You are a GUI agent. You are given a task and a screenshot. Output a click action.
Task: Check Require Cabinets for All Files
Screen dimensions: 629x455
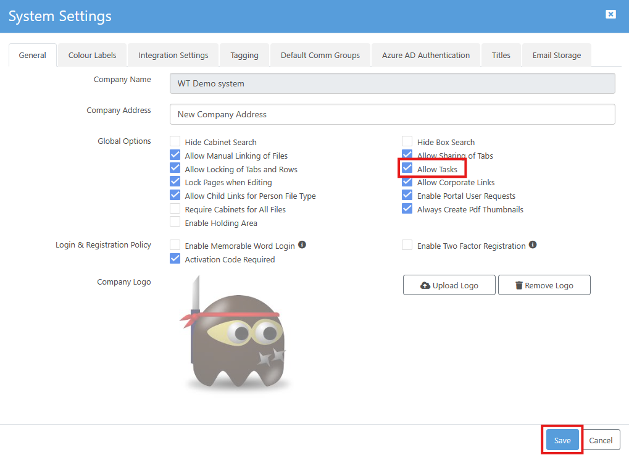(175, 209)
